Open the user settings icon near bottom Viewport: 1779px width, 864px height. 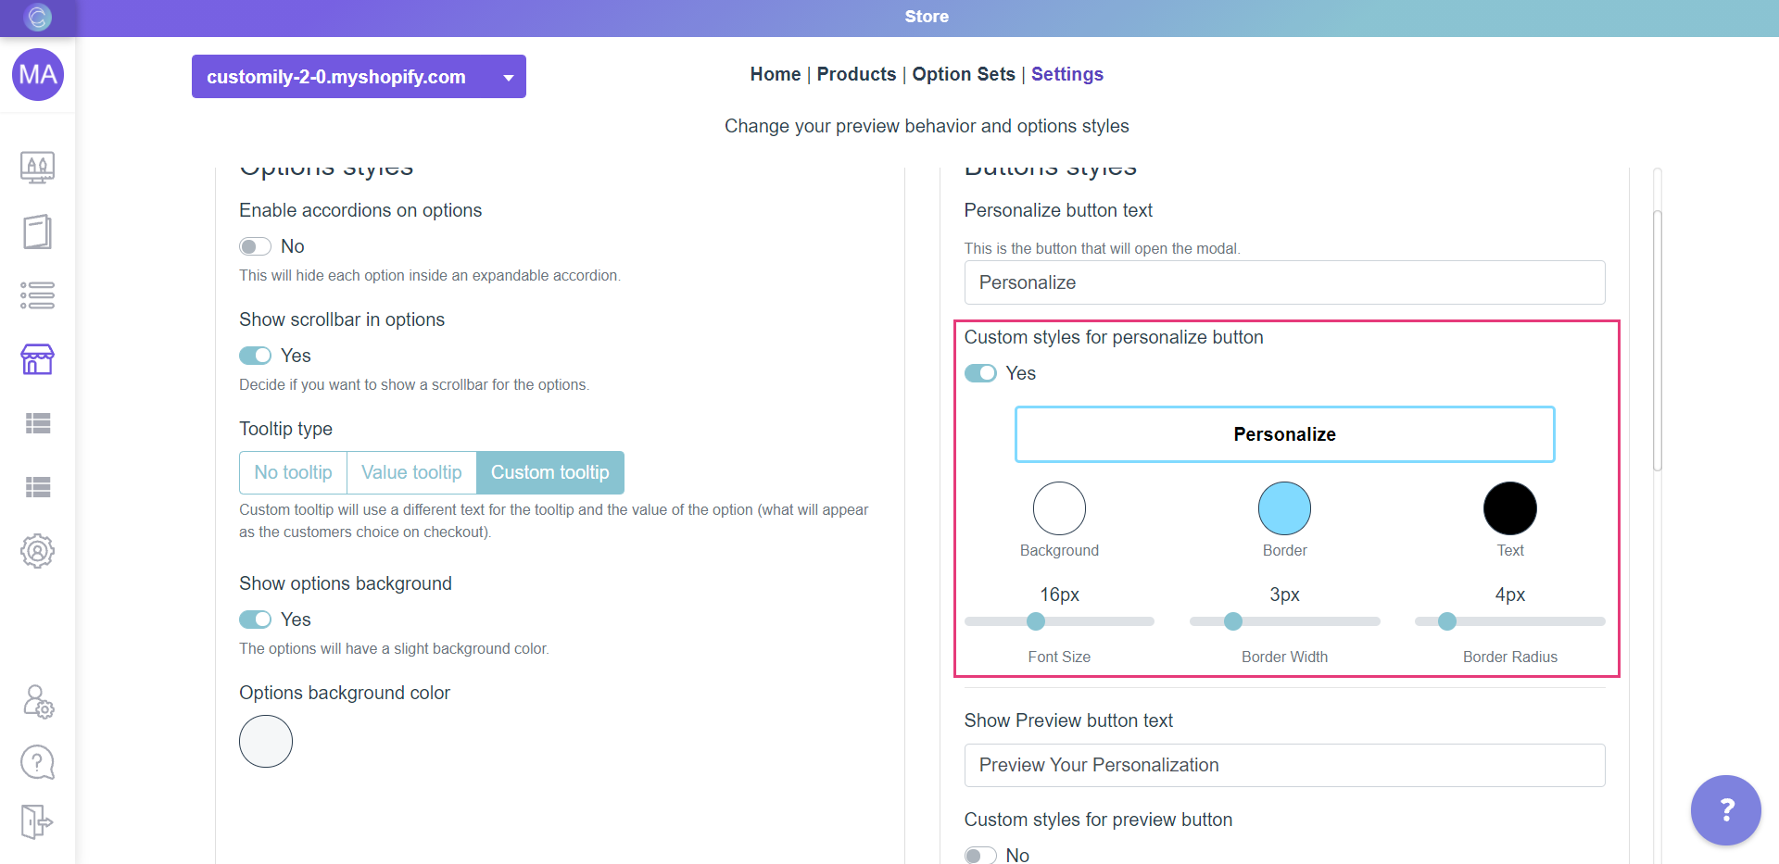click(38, 702)
